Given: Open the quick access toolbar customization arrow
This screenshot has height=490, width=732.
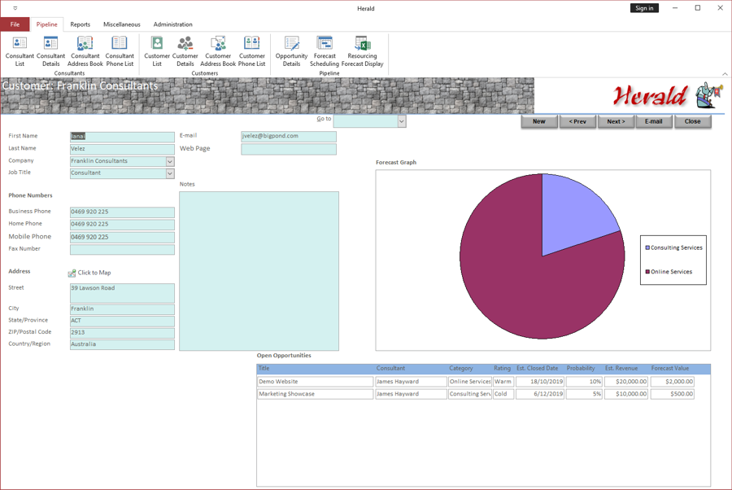Looking at the screenshot, I should pos(15,8).
